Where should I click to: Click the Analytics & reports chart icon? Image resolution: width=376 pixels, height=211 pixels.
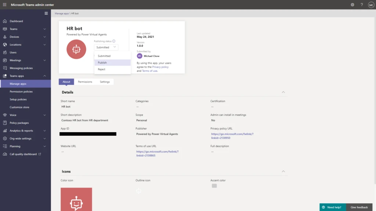click(x=5, y=131)
